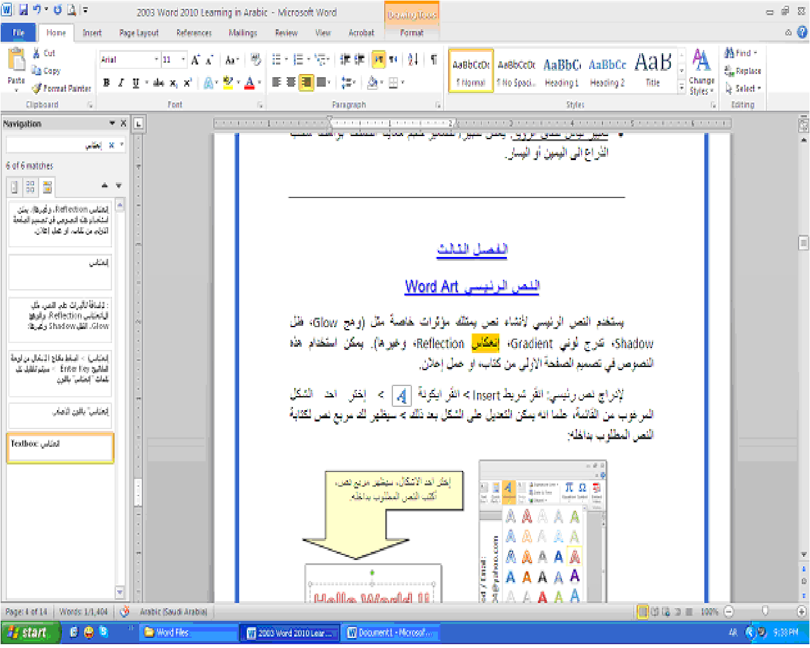
Task: Go to the next search result
Action: 118,186
